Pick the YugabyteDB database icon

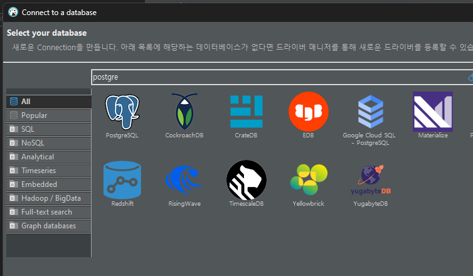point(371,180)
